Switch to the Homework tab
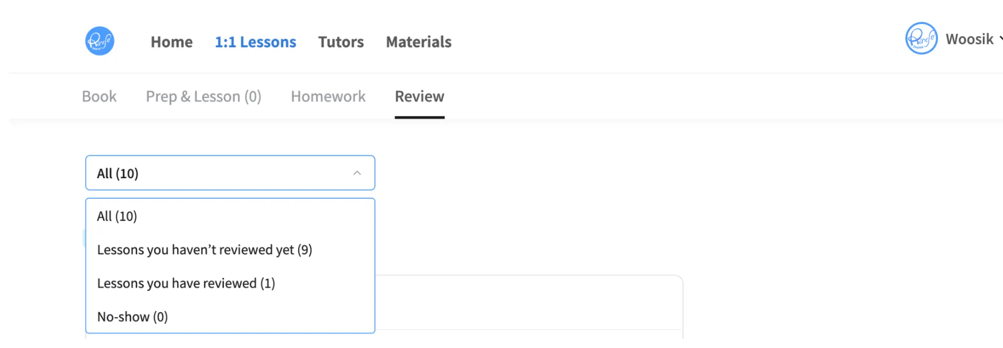Image resolution: width=1003 pixels, height=348 pixels. pyautogui.click(x=328, y=96)
